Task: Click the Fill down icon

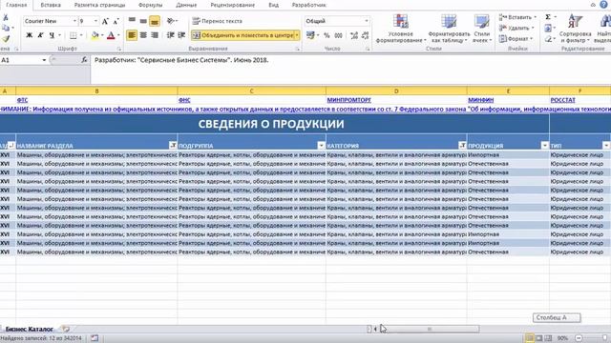Action: tap(548, 28)
